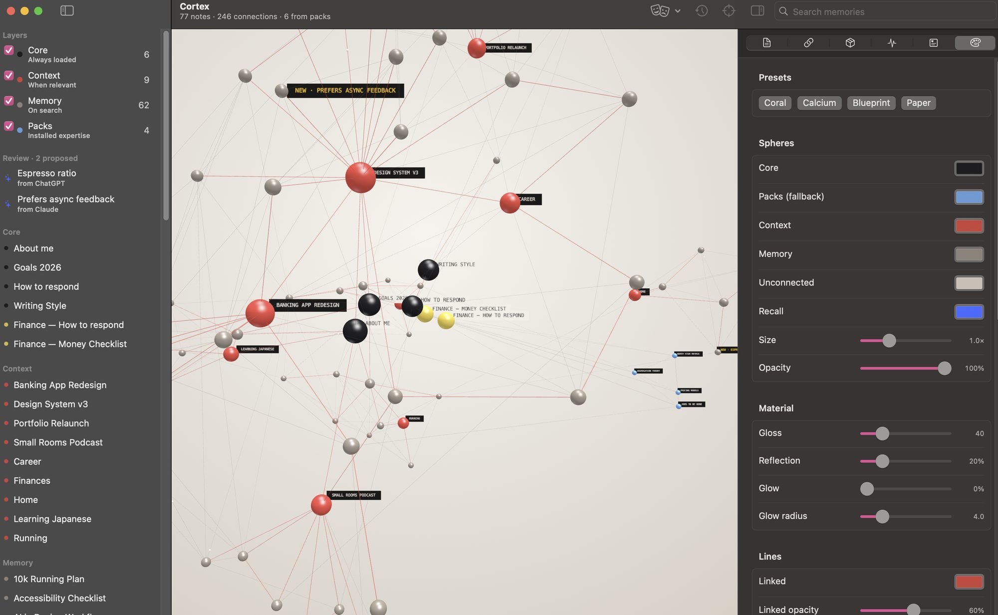Image resolution: width=998 pixels, height=615 pixels.
Task: Click into the Search memories field
Action: pyautogui.click(x=885, y=11)
